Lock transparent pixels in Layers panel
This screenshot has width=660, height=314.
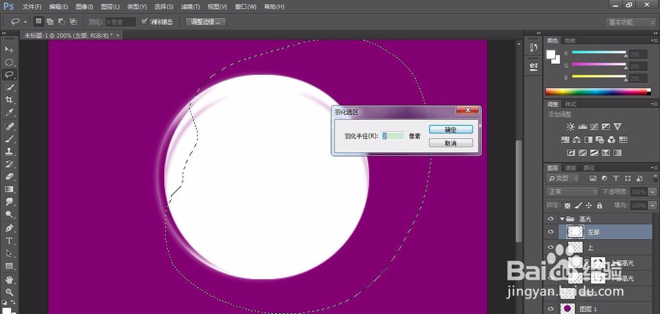[568, 205]
